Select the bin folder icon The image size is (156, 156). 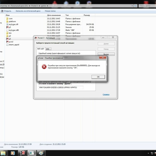coord(7,33)
